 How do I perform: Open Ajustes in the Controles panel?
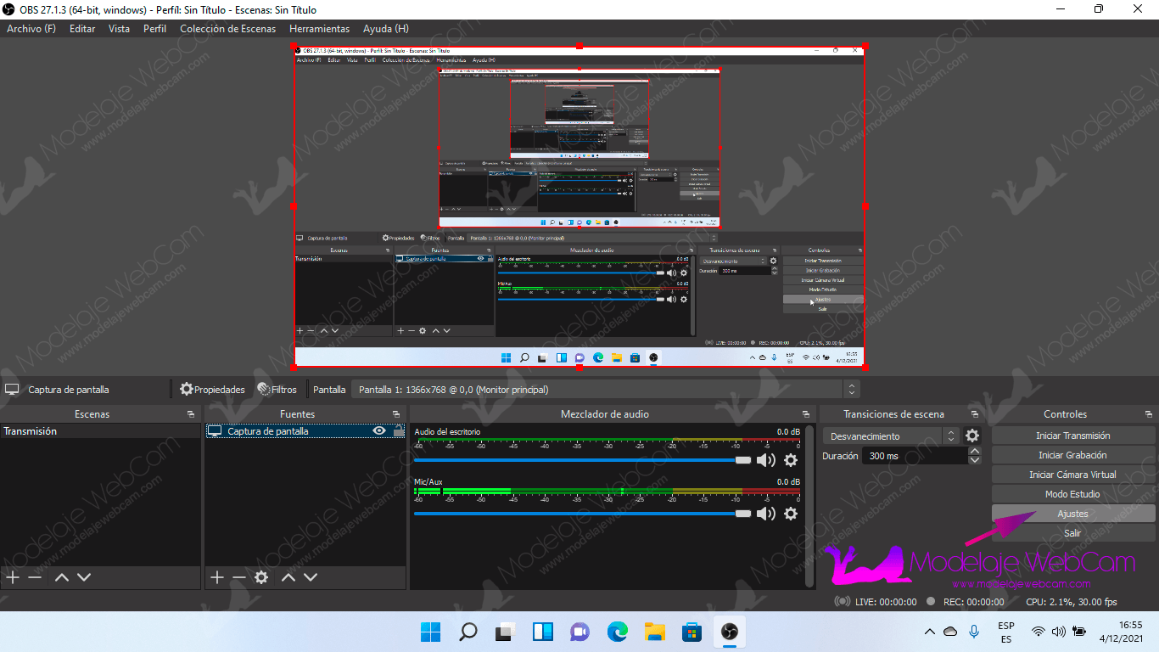tap(1072, 514)
